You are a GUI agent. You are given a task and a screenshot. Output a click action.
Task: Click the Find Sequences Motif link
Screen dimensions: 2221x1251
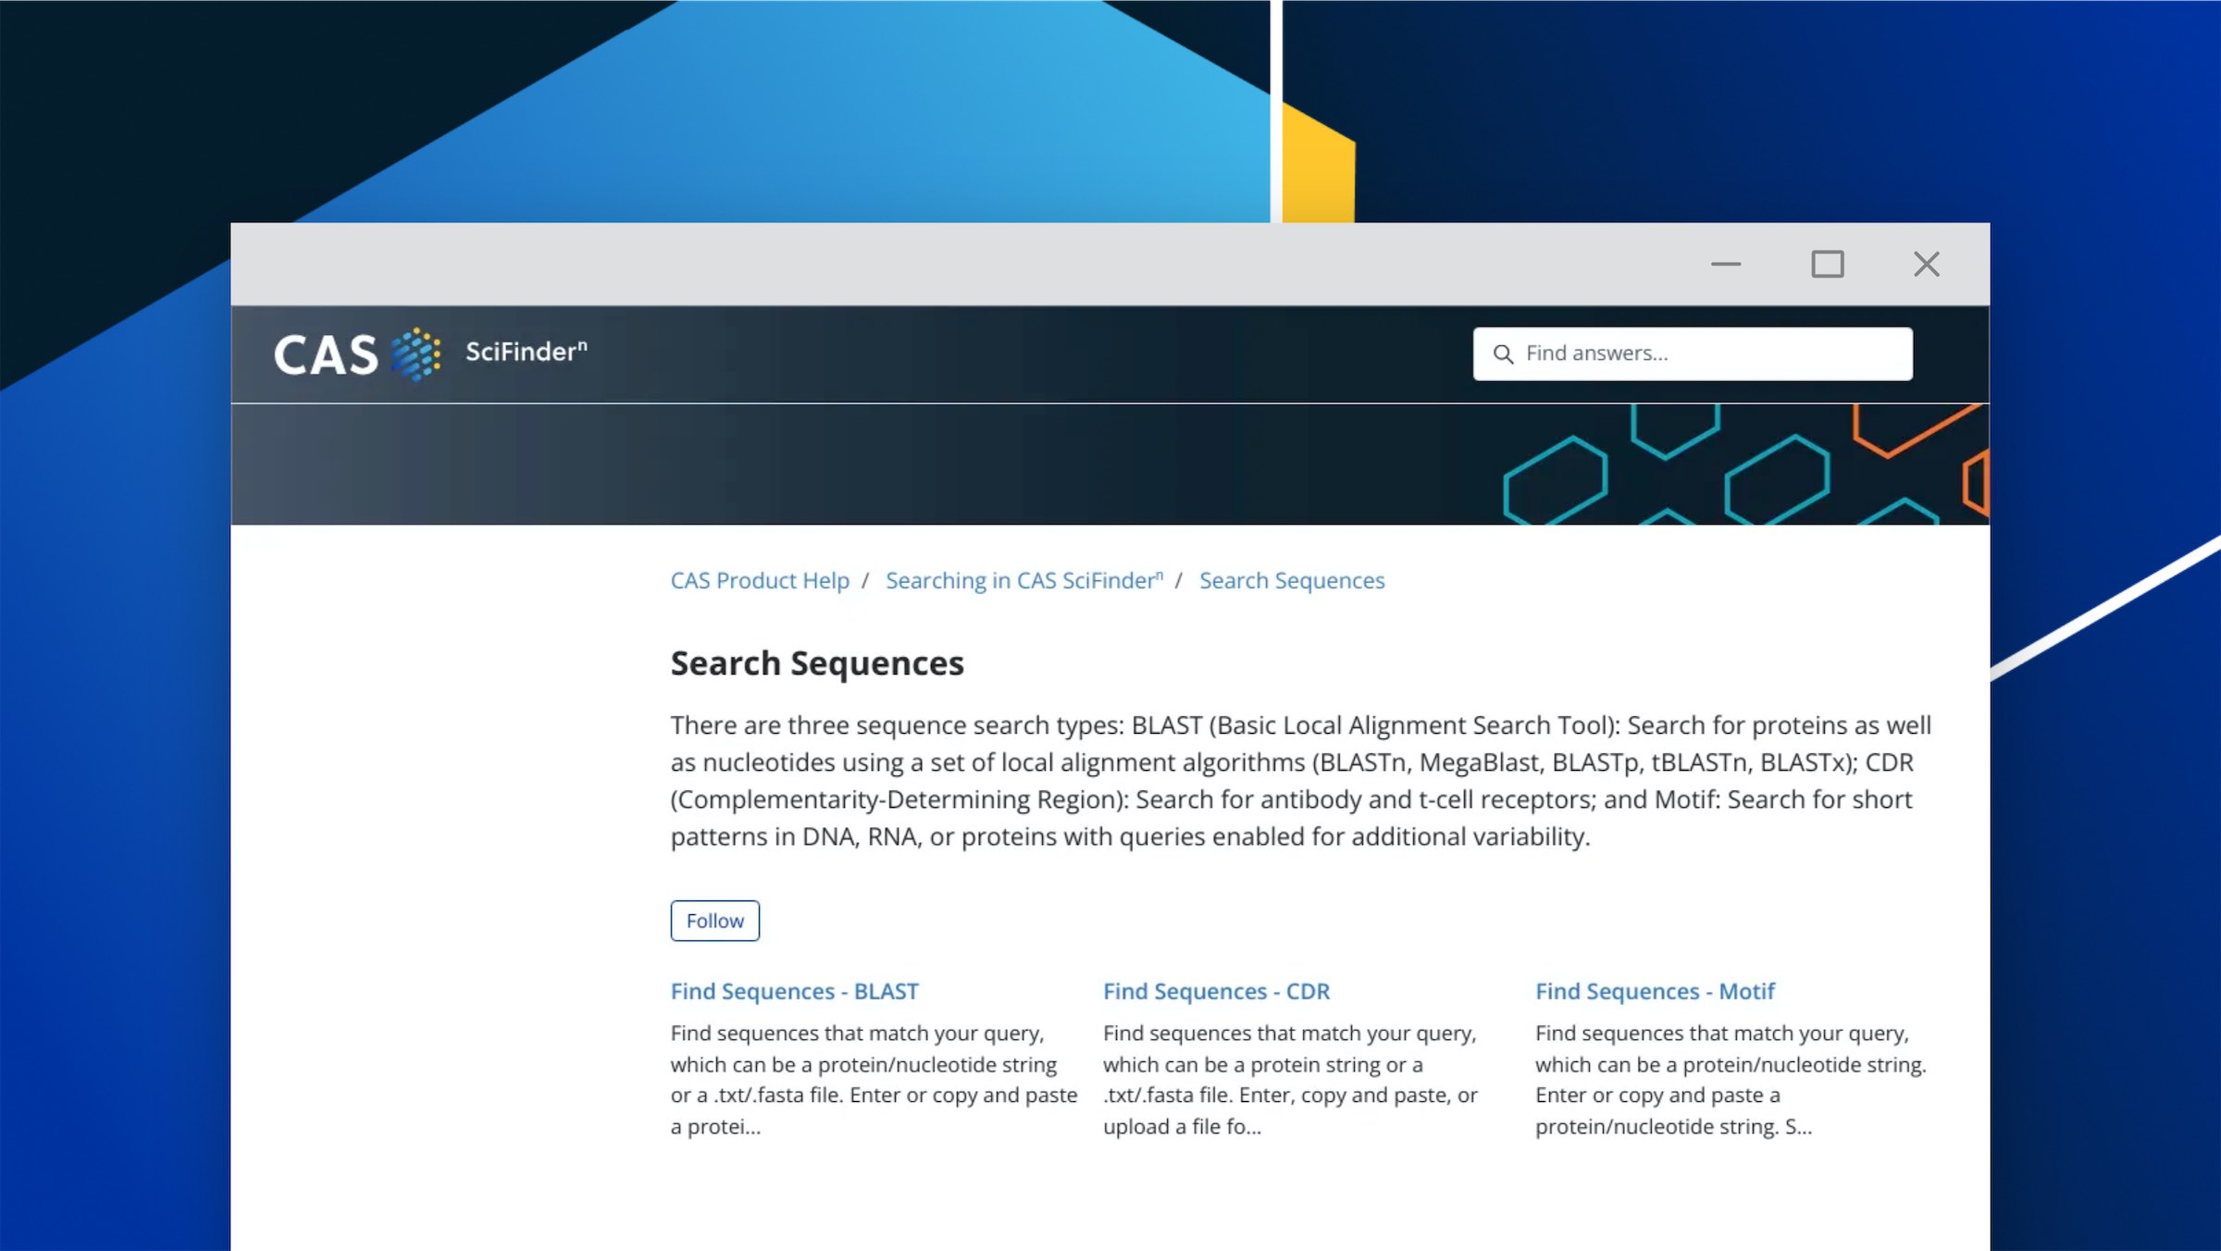[1656, 990]
